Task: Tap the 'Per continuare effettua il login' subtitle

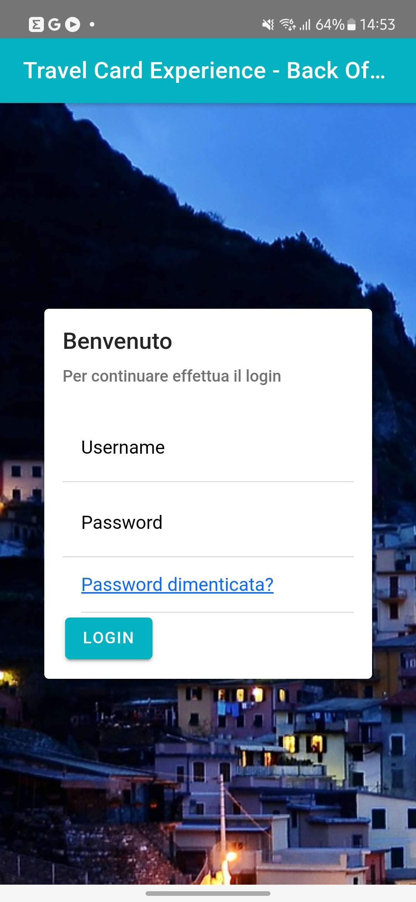Action: [x=172, y=376]
